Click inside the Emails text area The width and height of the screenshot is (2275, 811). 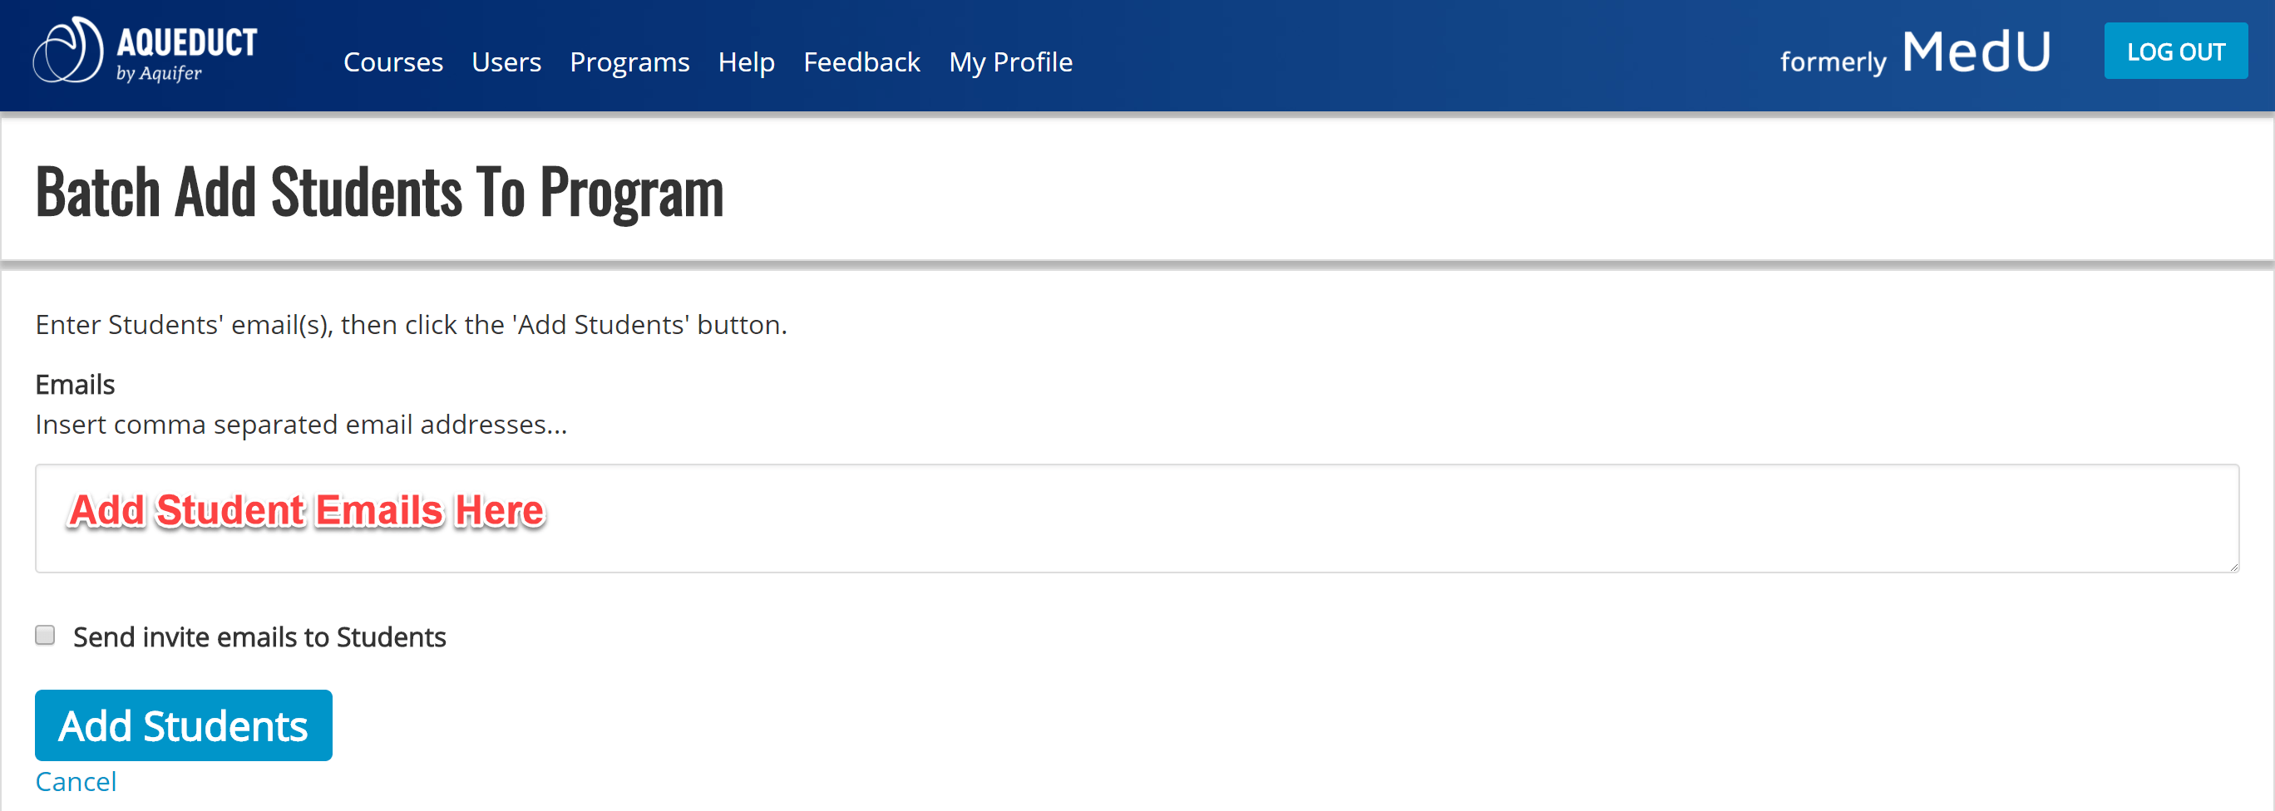(x=1137, y=518)
